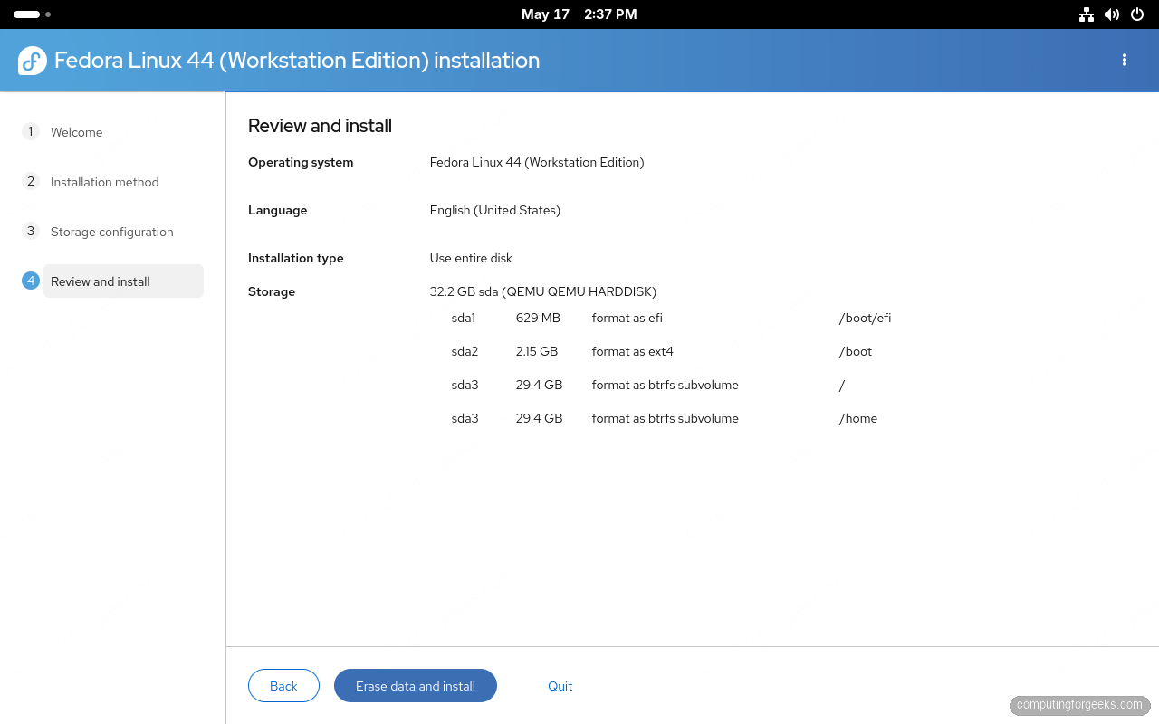
Task: Click the /boot/efi mount point
Action: click(865, 318)
